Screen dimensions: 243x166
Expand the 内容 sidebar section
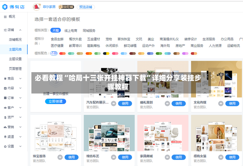tap(20, 88)
